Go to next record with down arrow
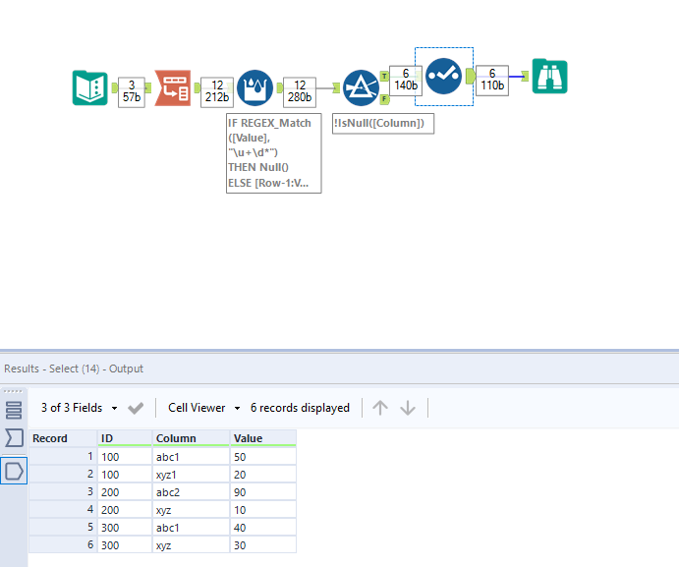 click(408, 408)
